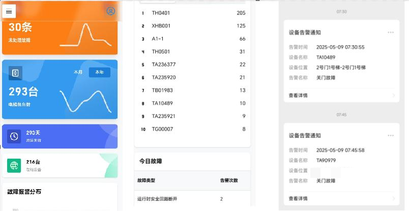The image size is (409, 211).
Task: Click 查看详情 on the TA10489 notification
Action: tap(298, 95)
